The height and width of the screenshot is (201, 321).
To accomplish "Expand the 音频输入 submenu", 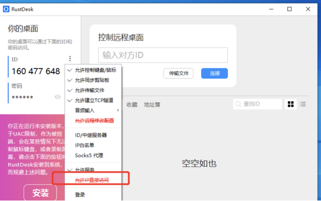I will pos(93,110).
